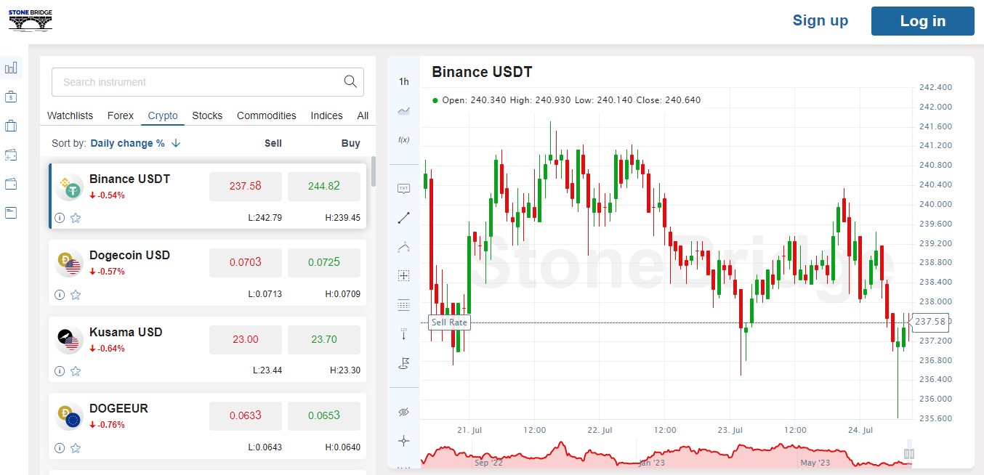984x475 pixels.
Task: Click the 237.58 price axis tag
Action: [x=930, y=322]
